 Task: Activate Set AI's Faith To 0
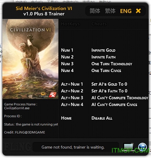pyautogui.click(x=109, y=91)
